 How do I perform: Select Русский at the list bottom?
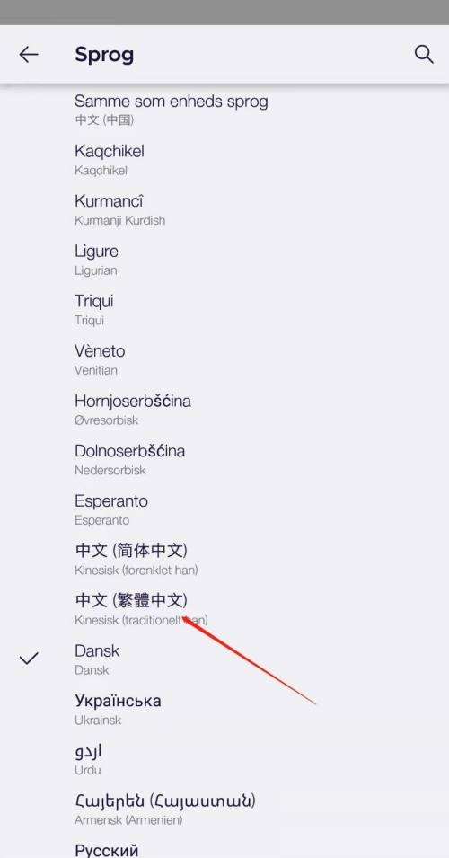point(224,849)
